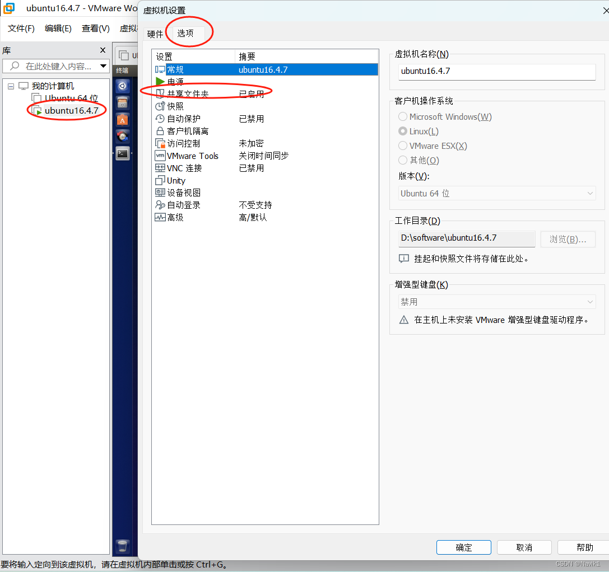Close the Library (库) panel

pyautogui.click(x=103, y=50)
